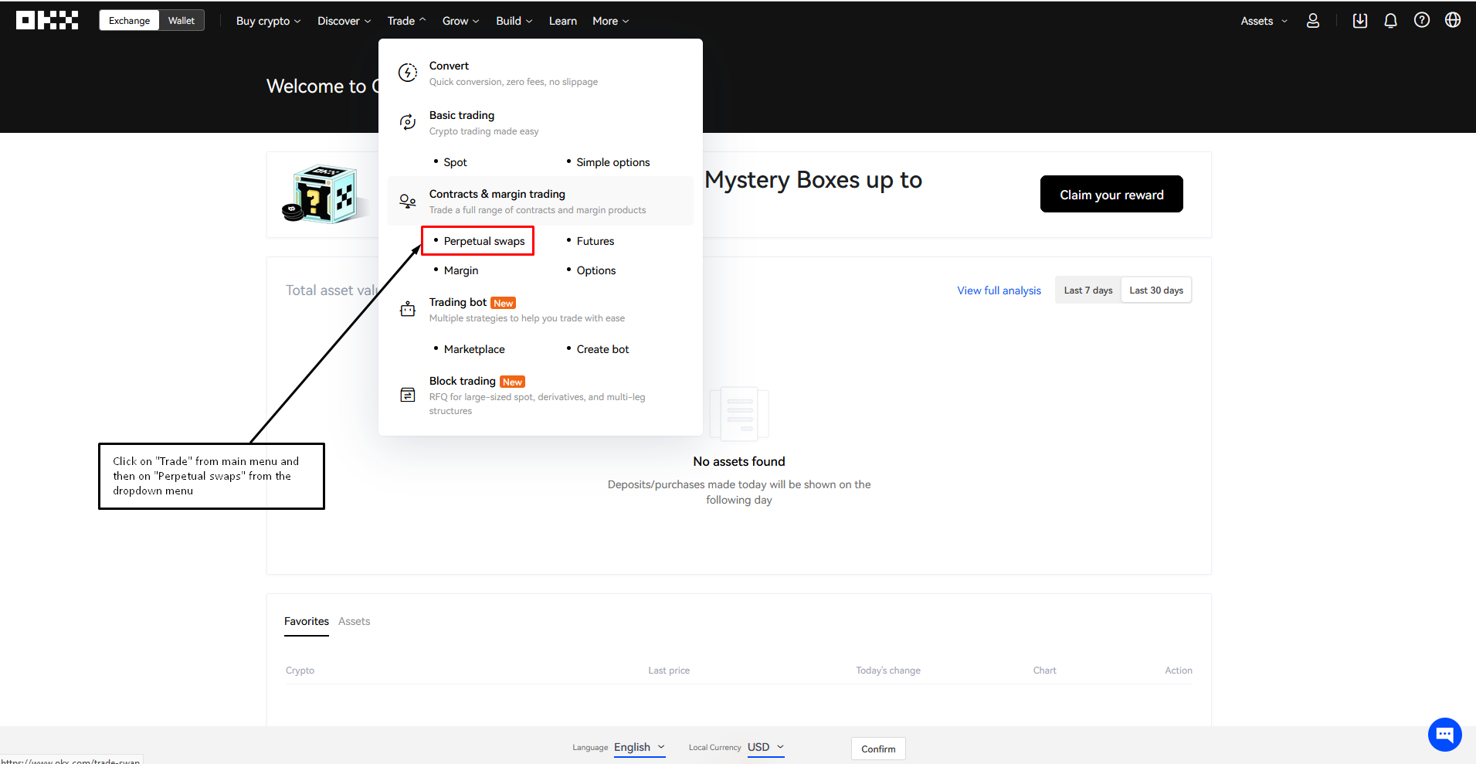Viewport: 1476px width, 764px height.
Task: Select the Last 7 days range
Action: 1088,290
